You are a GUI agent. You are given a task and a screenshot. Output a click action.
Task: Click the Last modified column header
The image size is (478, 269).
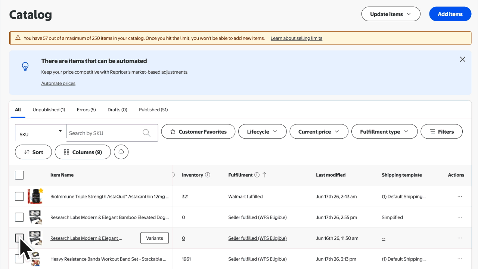331,175
